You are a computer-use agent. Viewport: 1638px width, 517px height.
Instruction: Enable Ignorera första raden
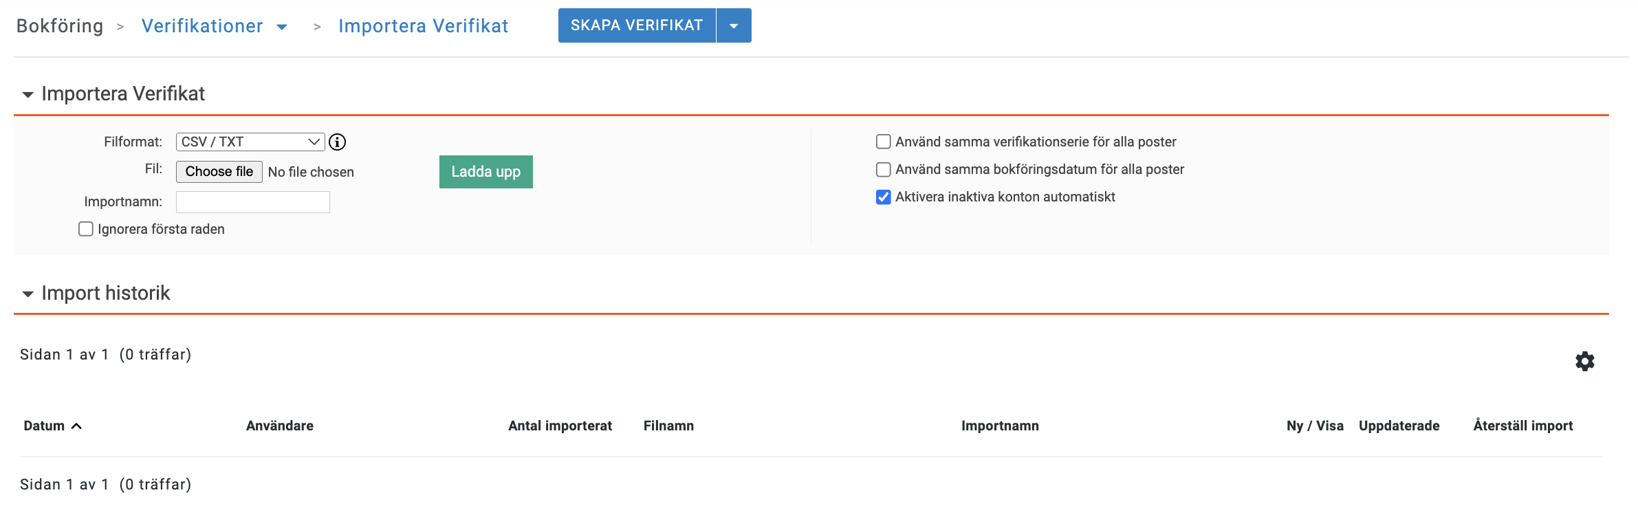[x=85, y=228]
